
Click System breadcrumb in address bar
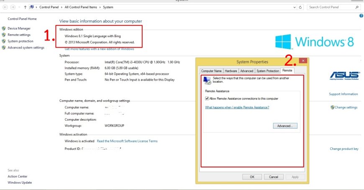[108, 7]
